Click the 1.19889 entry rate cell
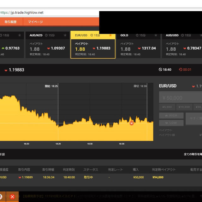 [x=27, y=177]
